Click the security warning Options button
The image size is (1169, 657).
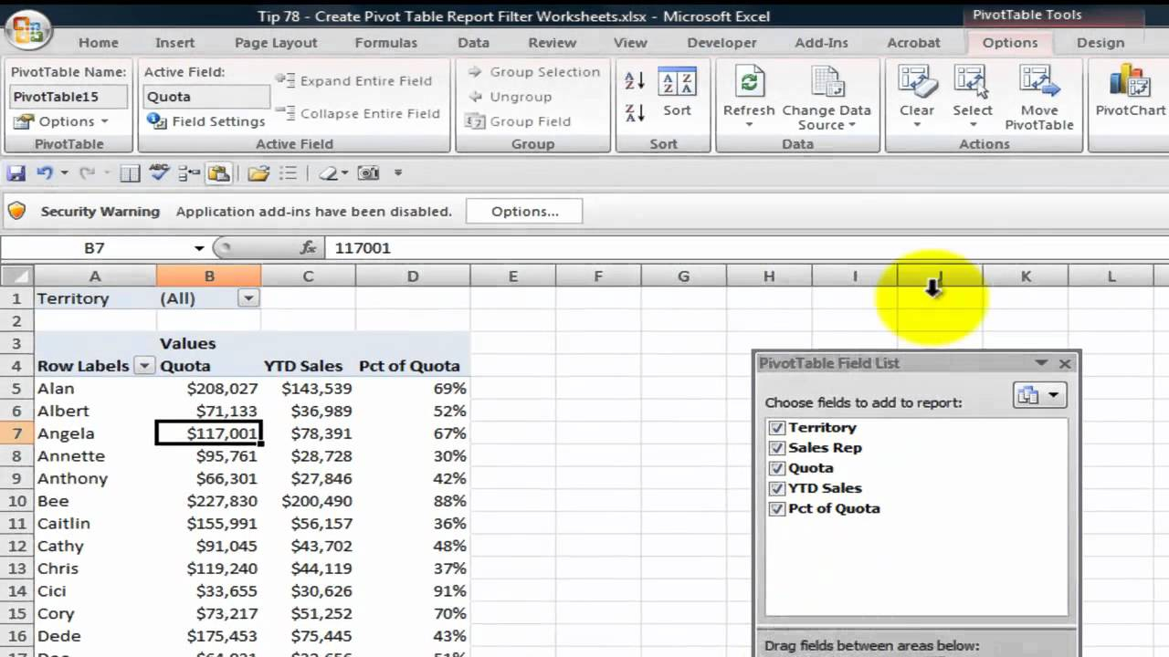click(x=523, y=211)
